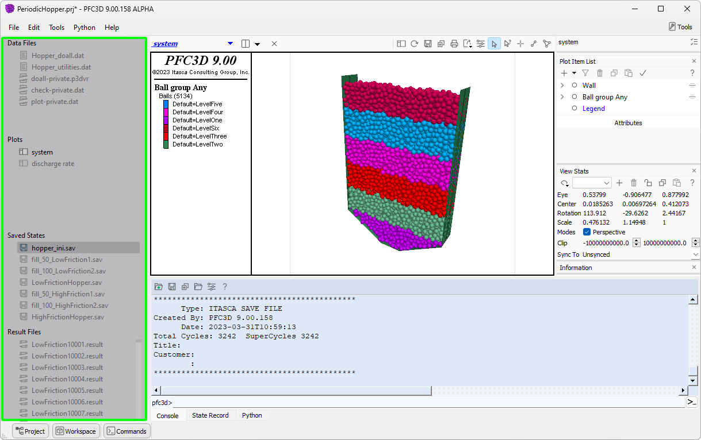Click in the pfc3d command input field

429,403
